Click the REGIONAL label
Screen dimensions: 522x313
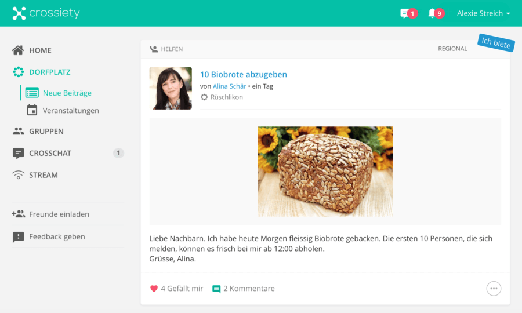coord(452,49)
